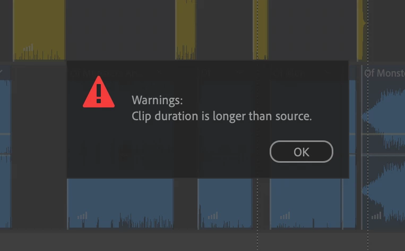405x251 pixels.
Task: Select the widest yellow clip in the upper track
Action: click(x=39, y=30)
